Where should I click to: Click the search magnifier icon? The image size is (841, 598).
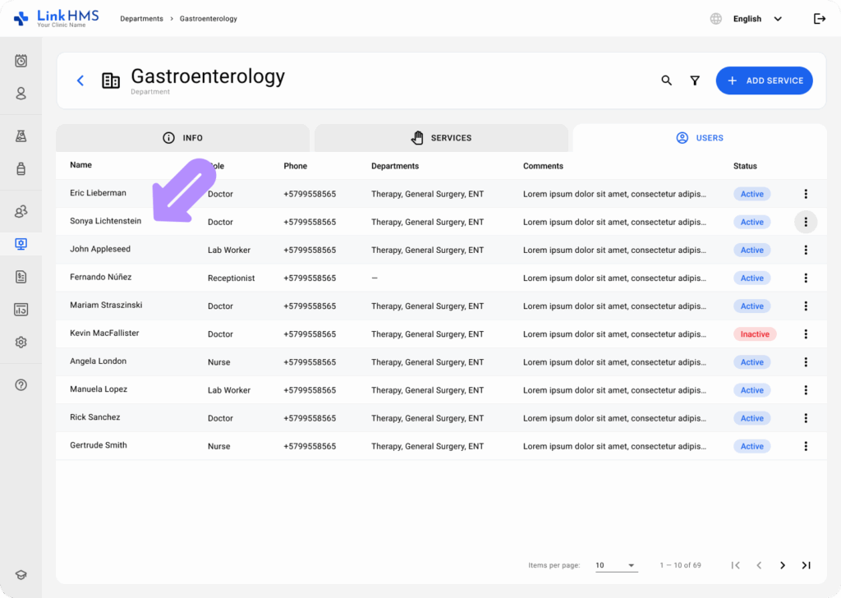666,80
